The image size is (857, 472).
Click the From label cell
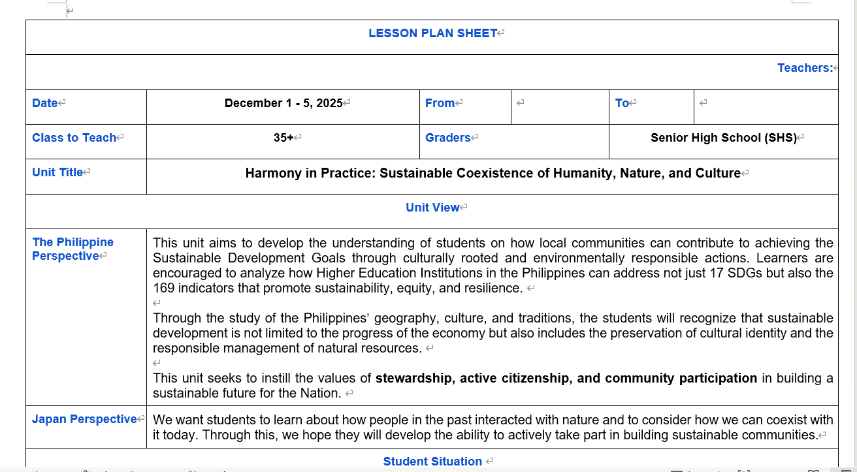440,103
